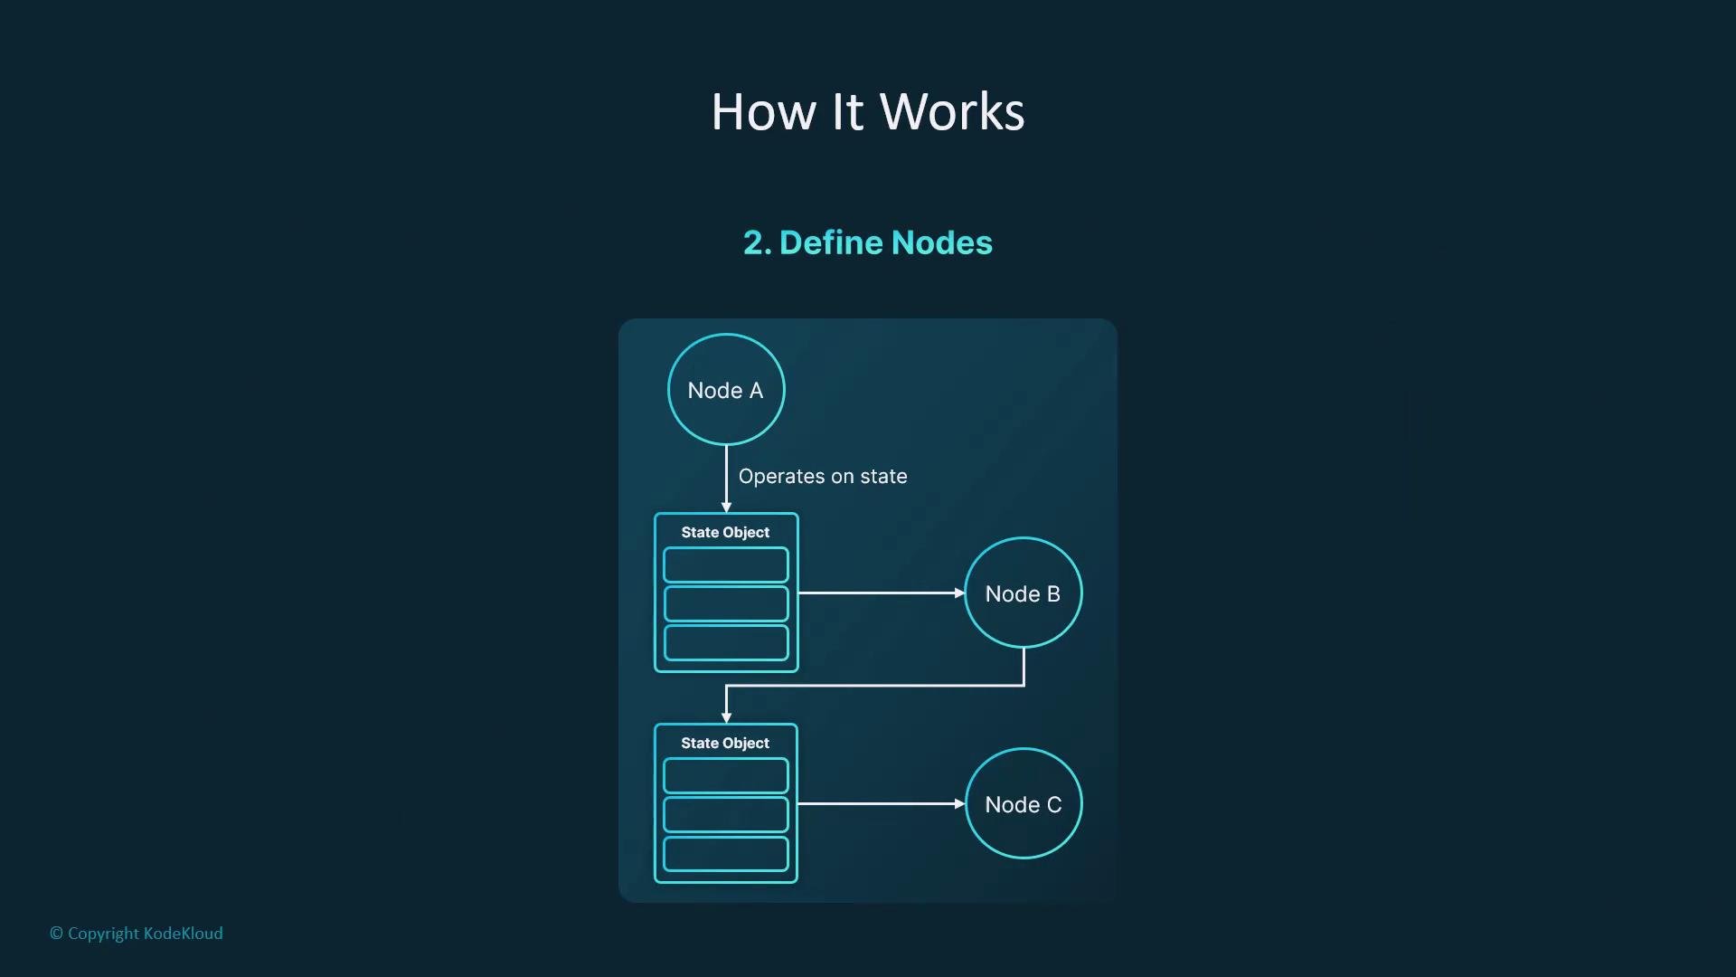Click the Node B circle
The width and height of the screenshot is (1736, 977).
(x=1024, y=593)
